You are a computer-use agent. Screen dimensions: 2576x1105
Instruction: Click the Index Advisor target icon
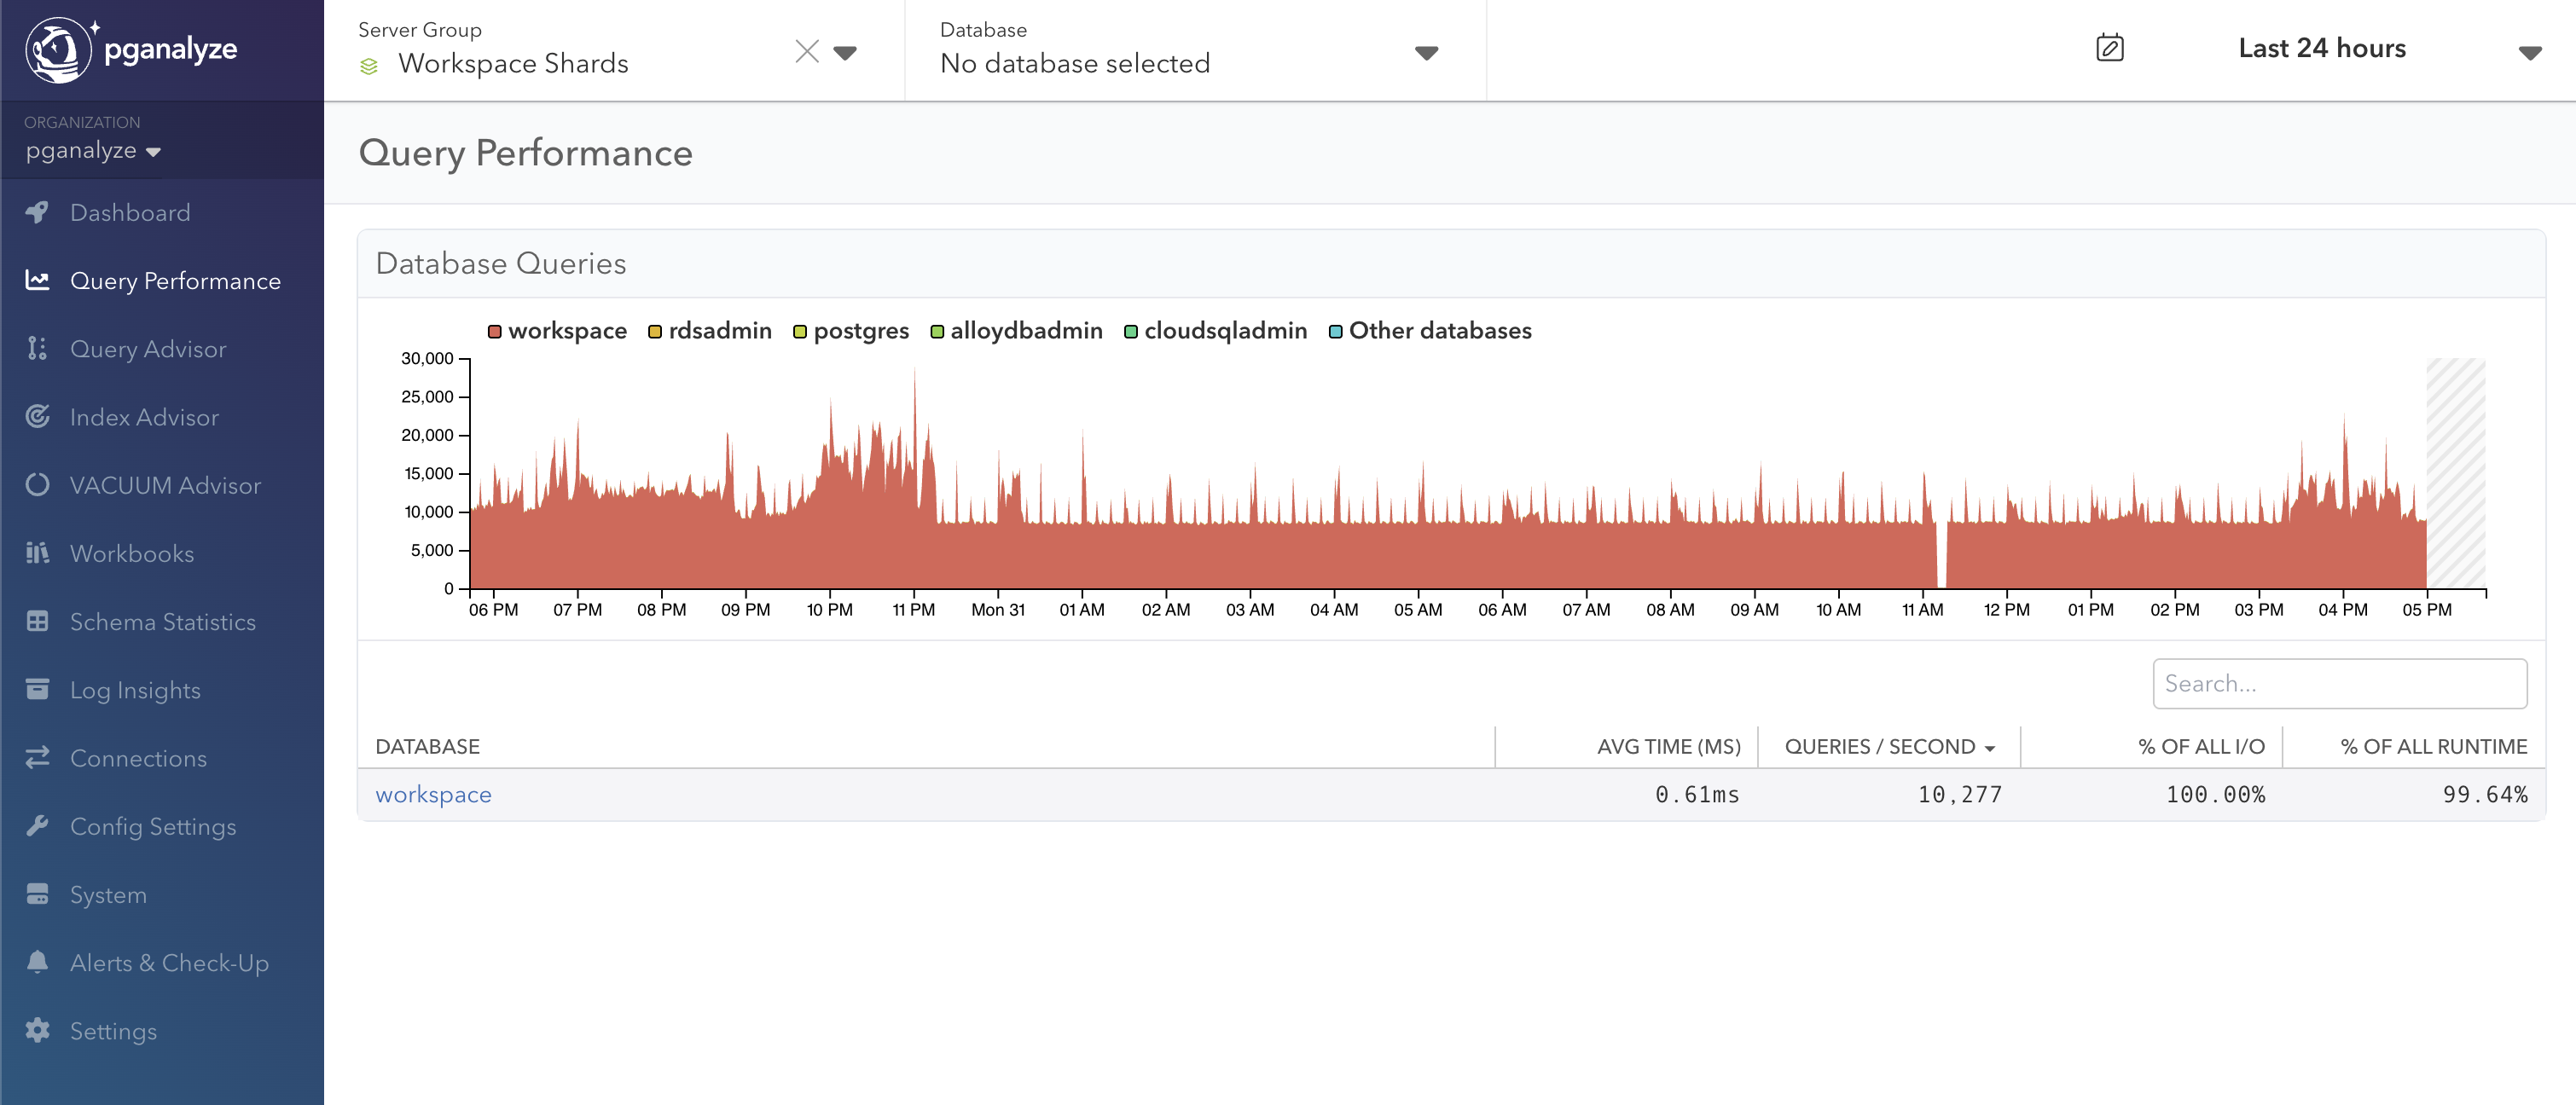[37, 416]
